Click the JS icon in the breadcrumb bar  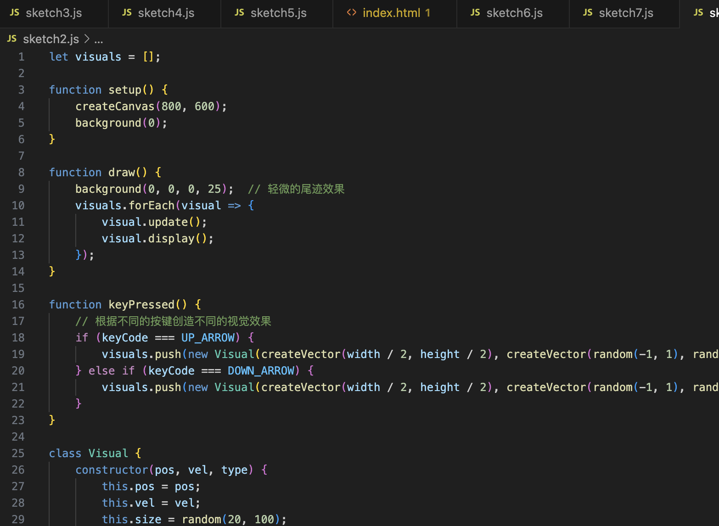(x=11, y=39)
